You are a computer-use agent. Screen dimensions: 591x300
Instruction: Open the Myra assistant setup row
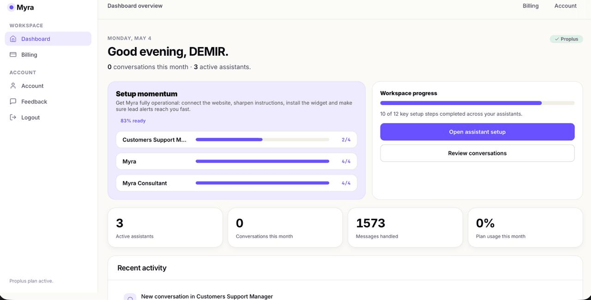(x=236, y=161)
